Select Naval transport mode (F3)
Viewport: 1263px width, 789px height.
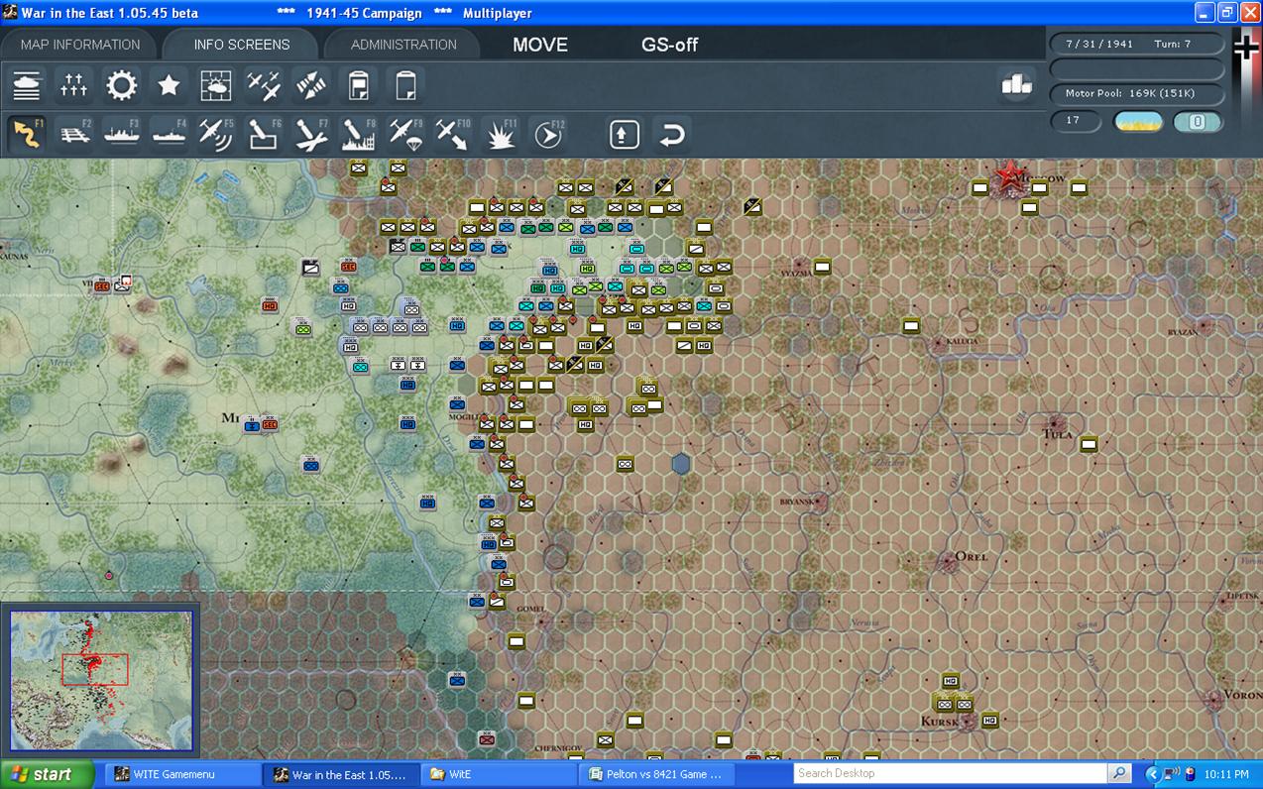pos(122,134)
